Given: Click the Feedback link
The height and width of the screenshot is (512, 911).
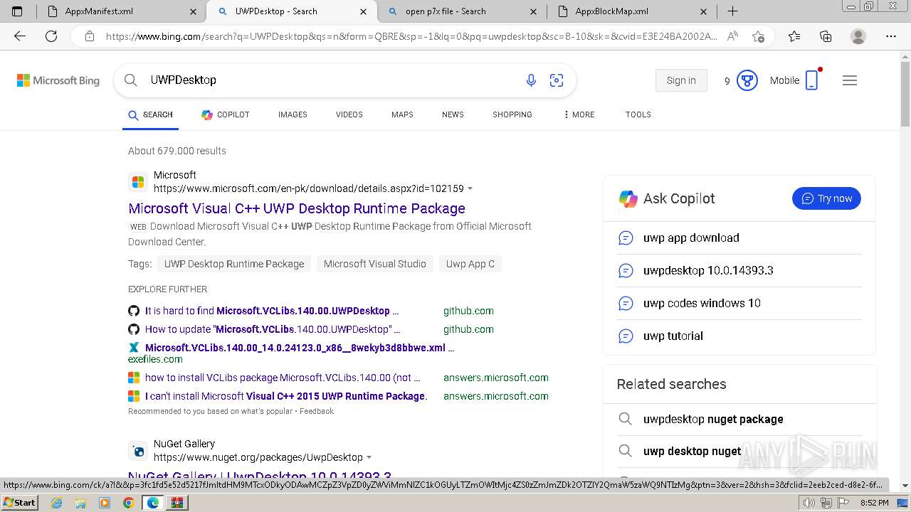Looking at the screenshot, I should click(317, 411).
